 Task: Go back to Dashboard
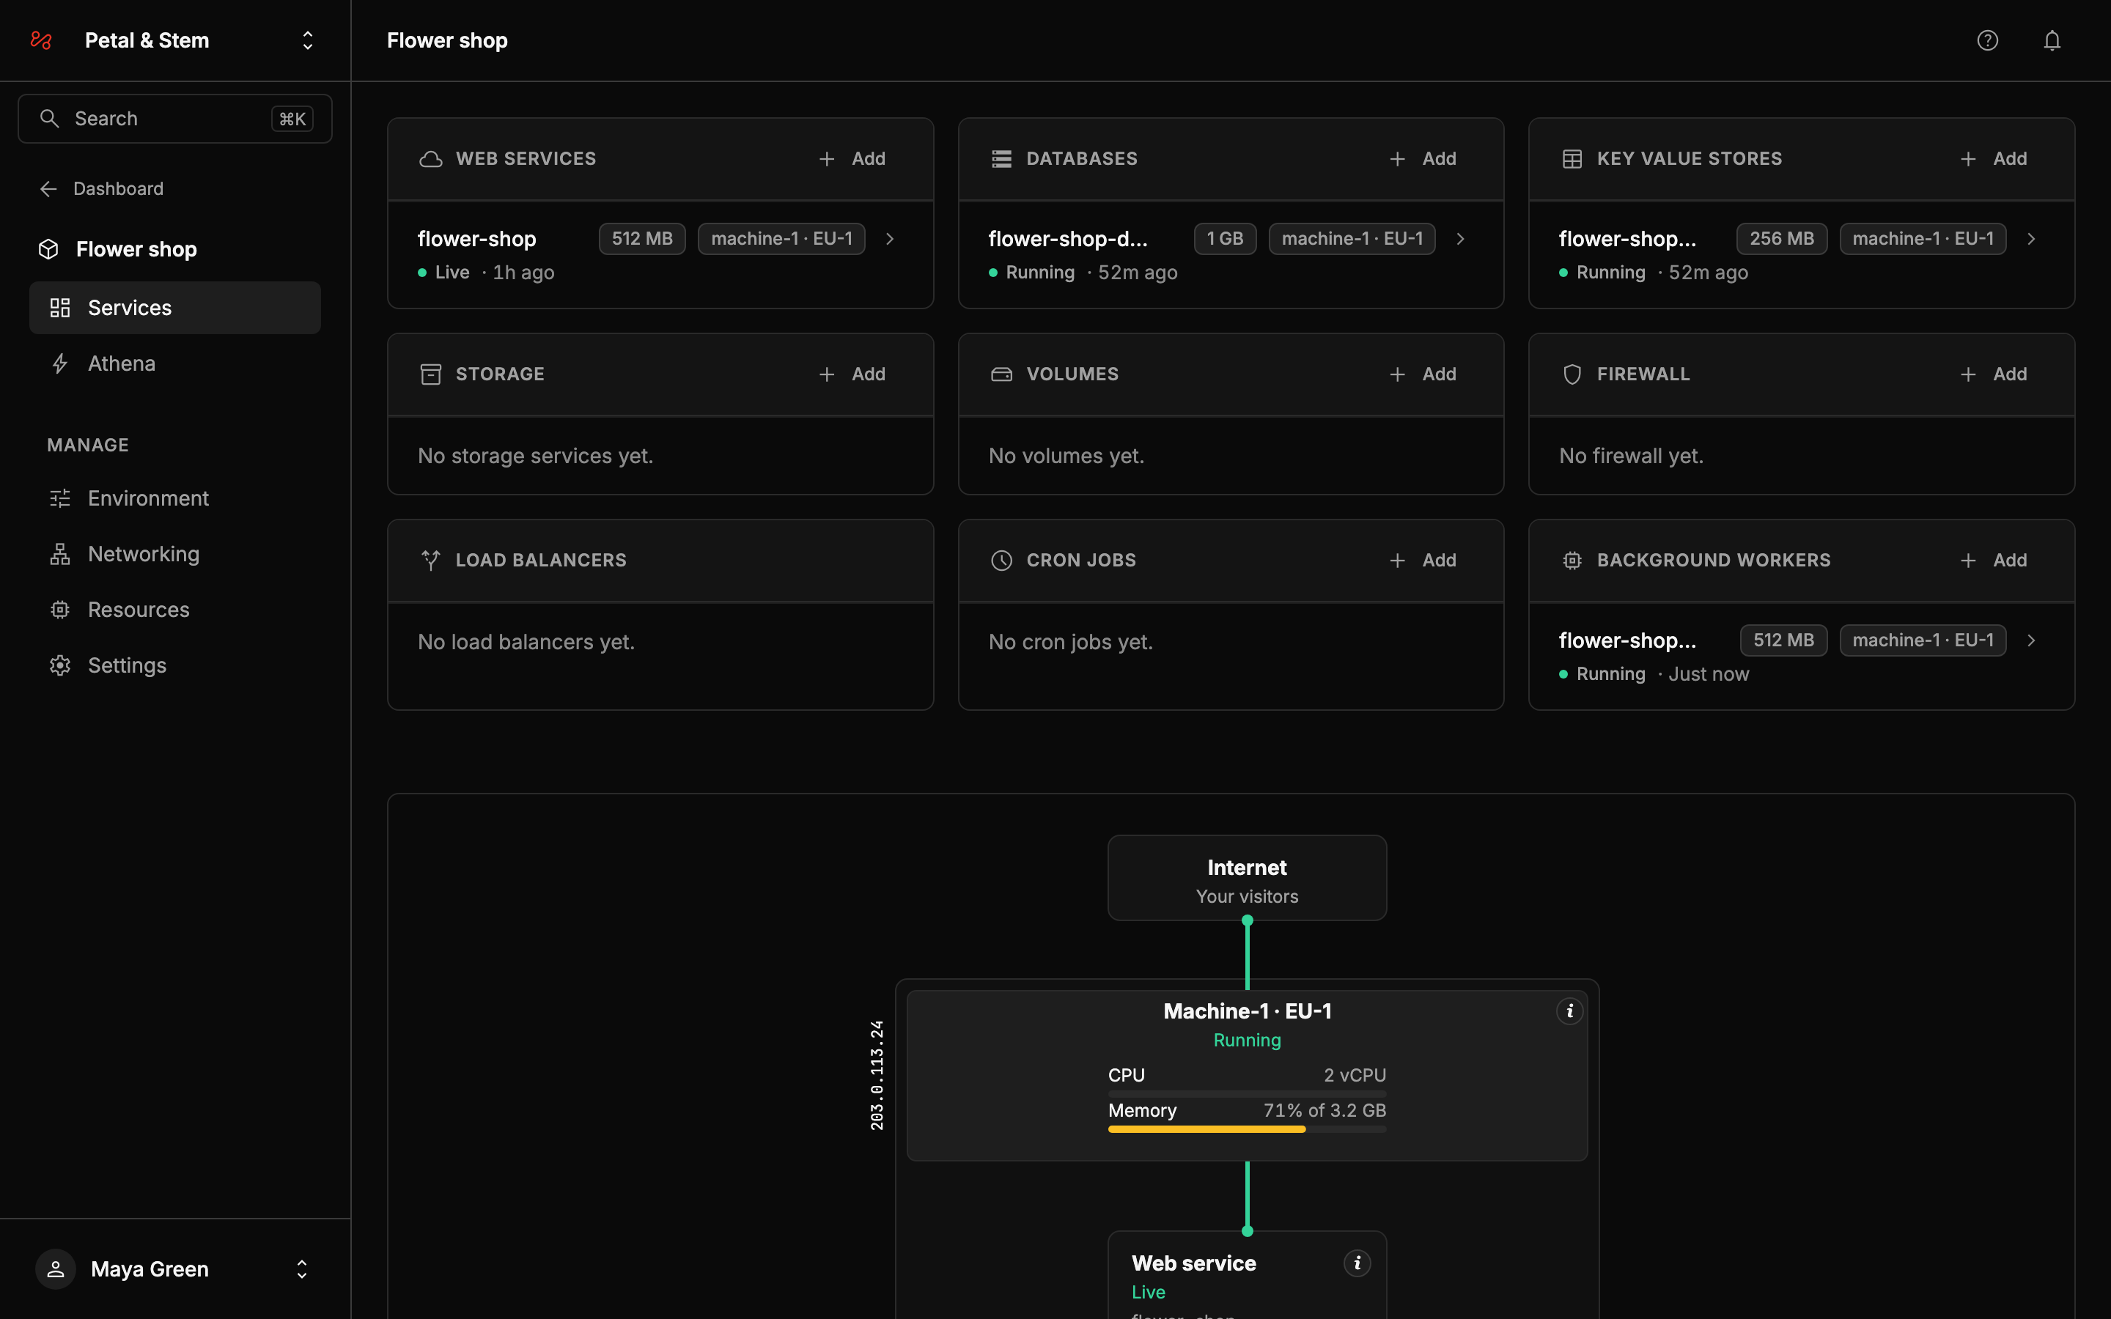101,188
